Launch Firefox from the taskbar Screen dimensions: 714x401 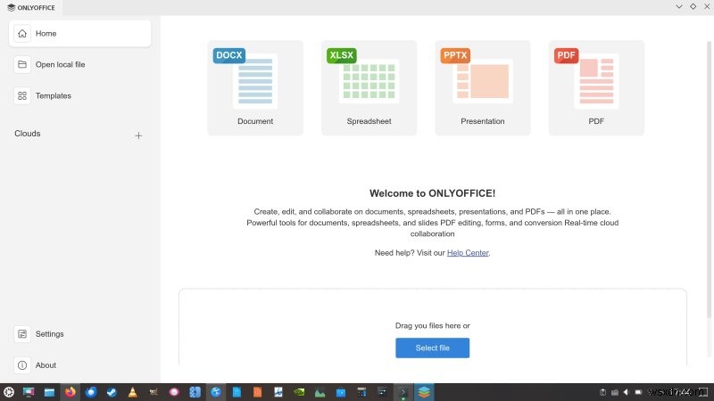(71, 392)
